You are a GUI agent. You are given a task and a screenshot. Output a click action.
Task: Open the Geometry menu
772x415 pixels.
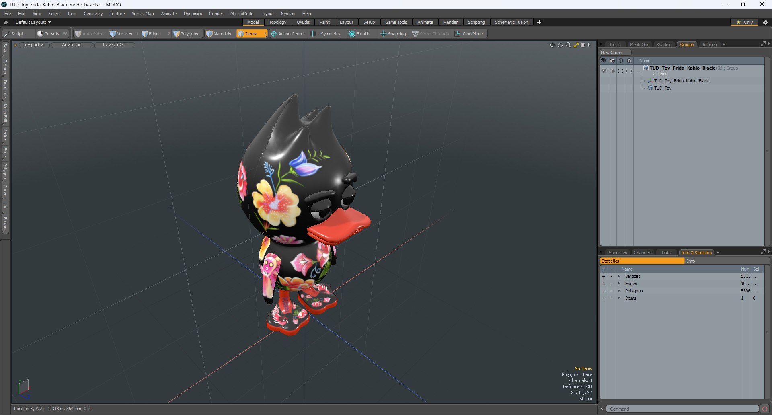pos(93,14)
